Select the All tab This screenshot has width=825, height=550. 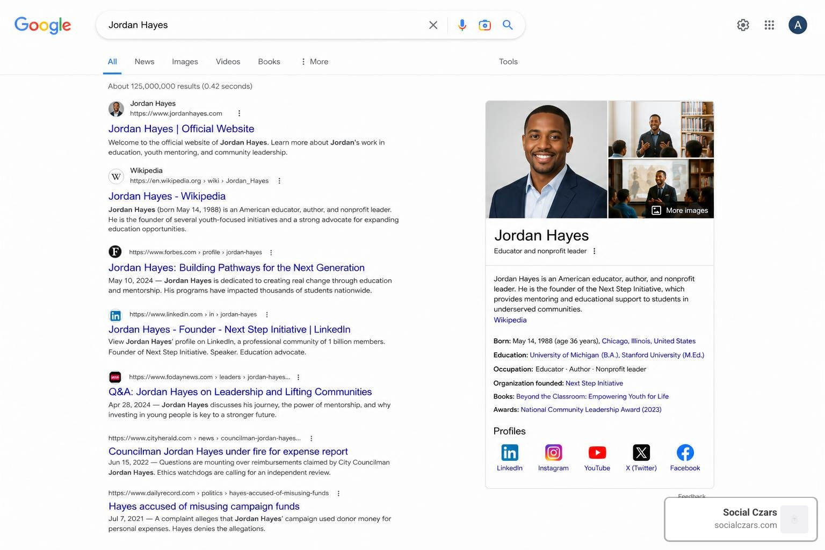tap(112, 62)
